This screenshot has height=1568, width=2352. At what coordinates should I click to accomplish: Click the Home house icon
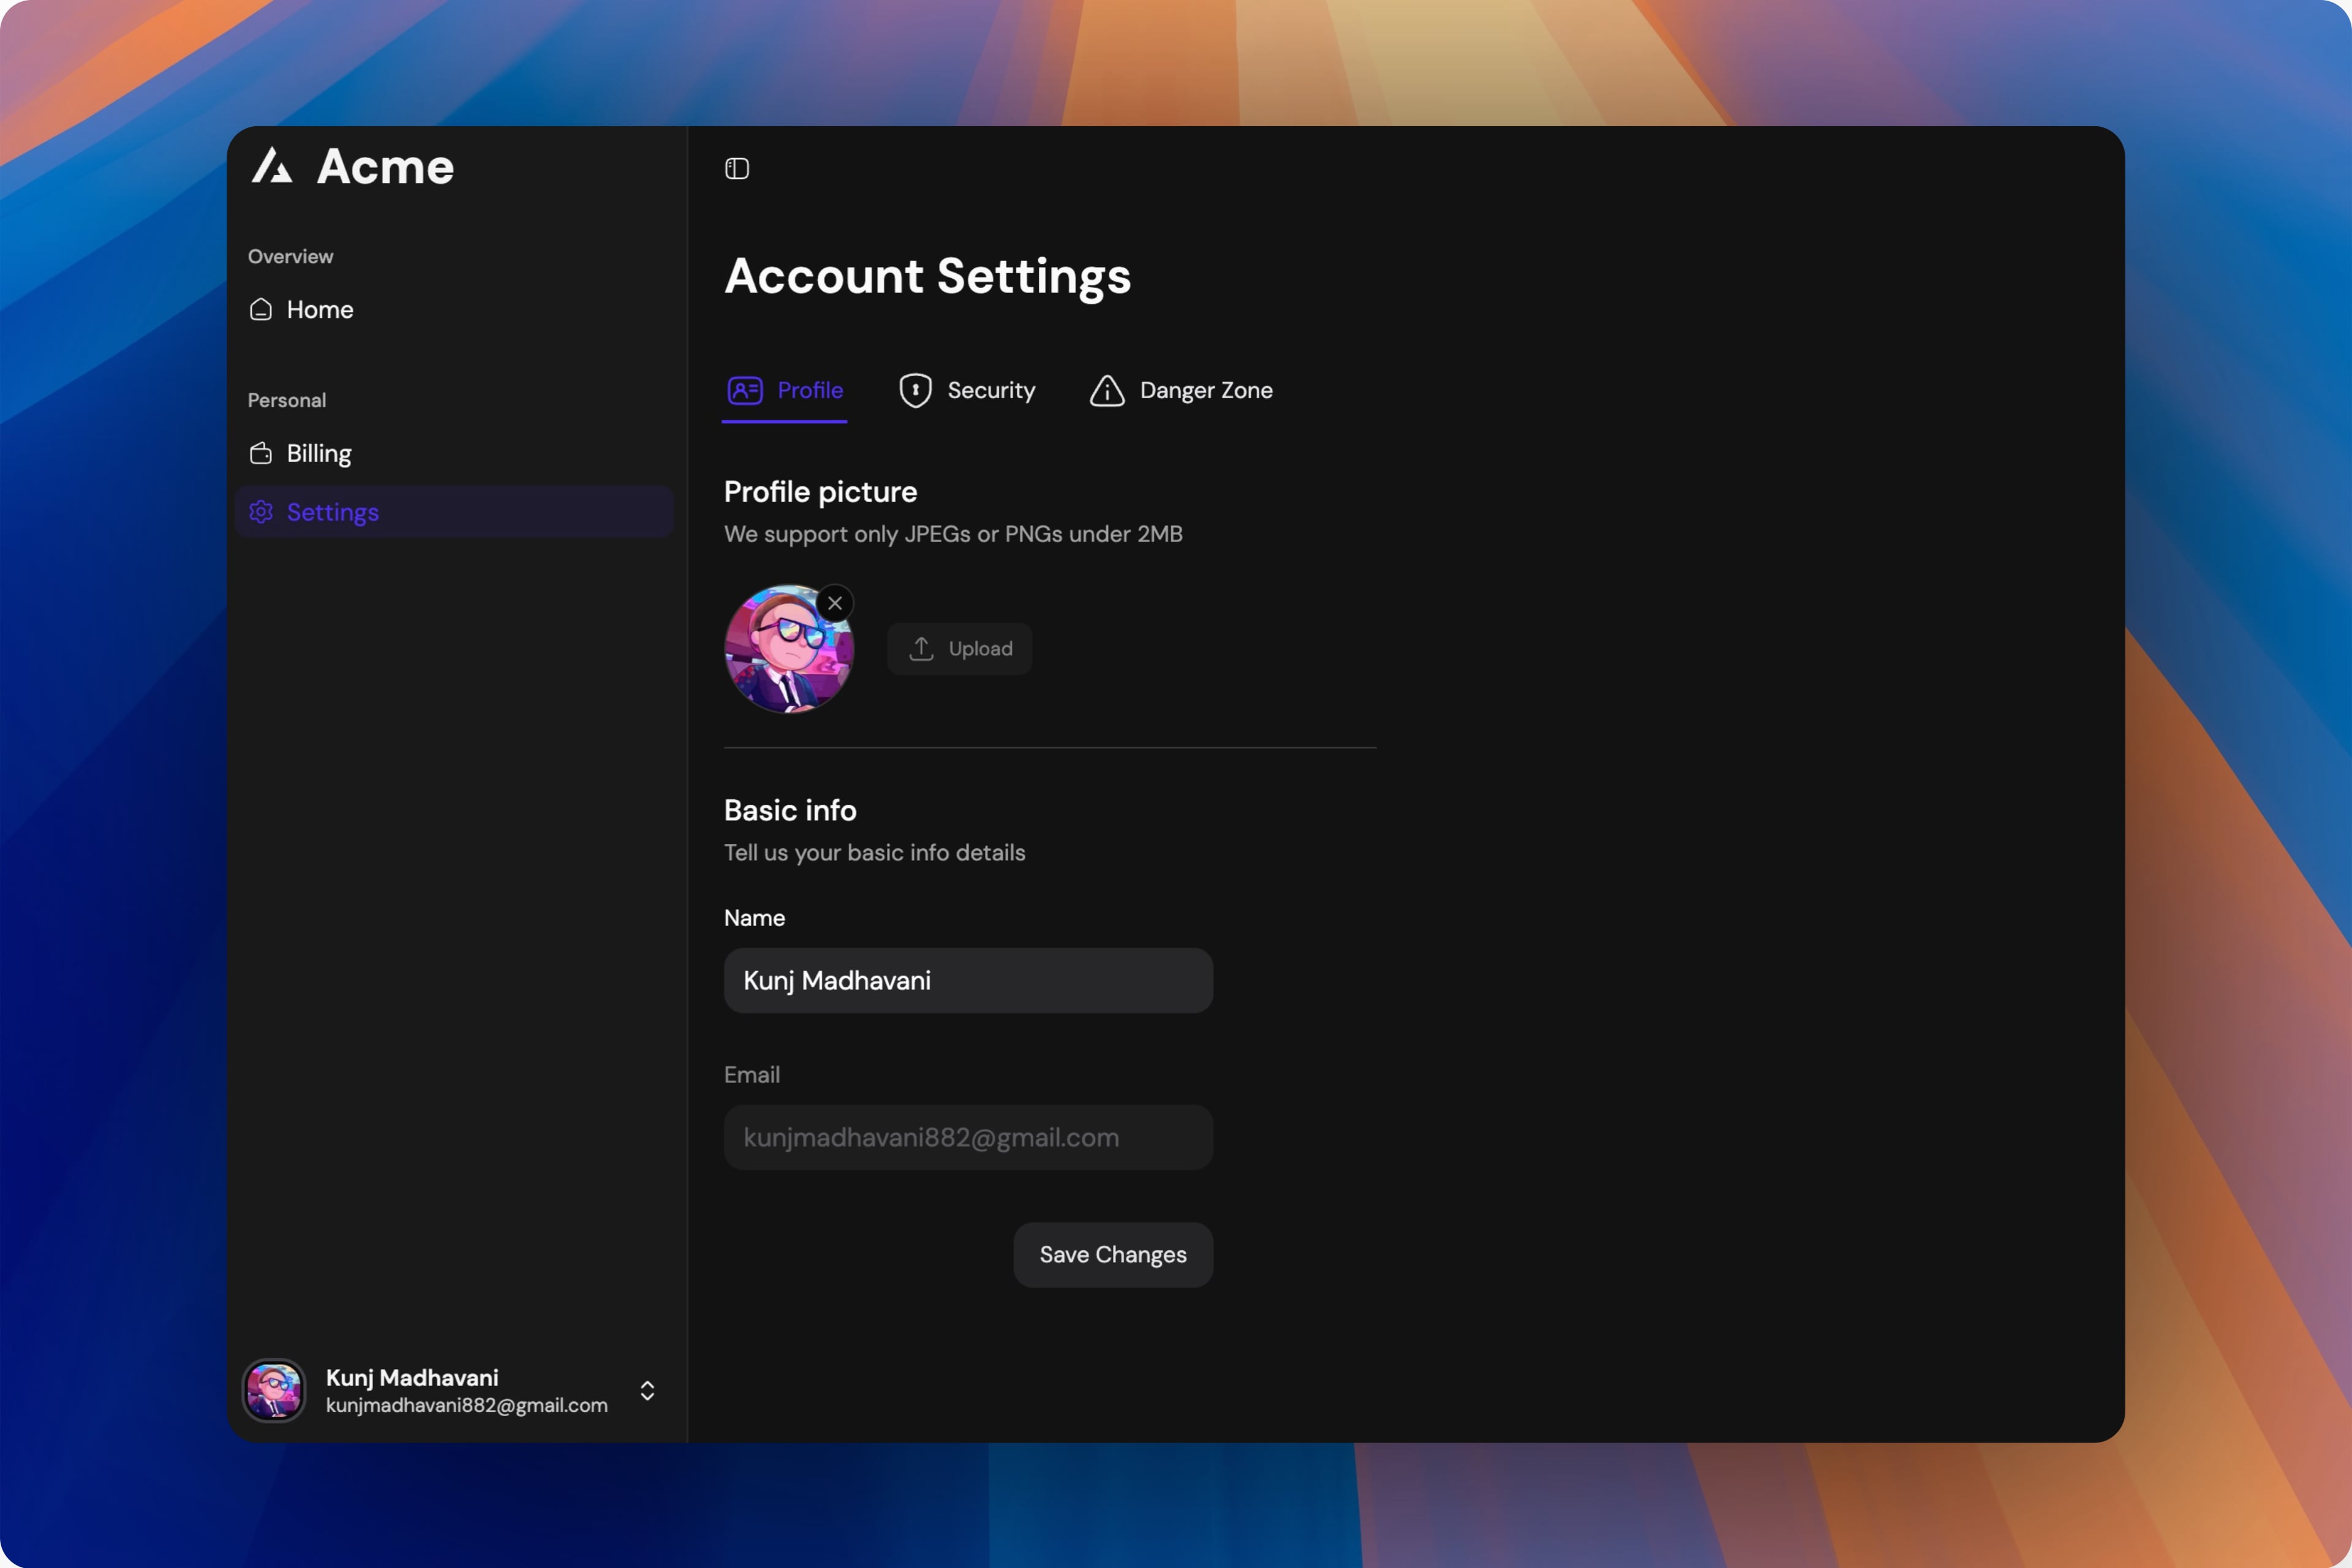tap(261, 310)
